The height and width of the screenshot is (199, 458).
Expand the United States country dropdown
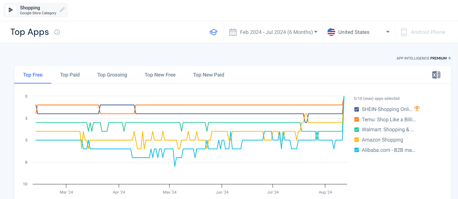click(x=387, y=32)
